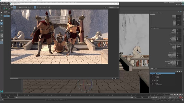Click the time slider playhead track
This screenshot has width=184, height=103.
pos(75,95)
